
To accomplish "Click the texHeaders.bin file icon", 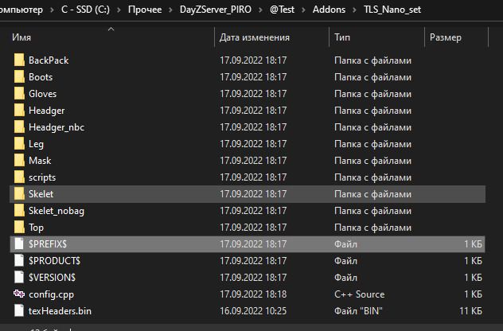I will coord(19,310).
